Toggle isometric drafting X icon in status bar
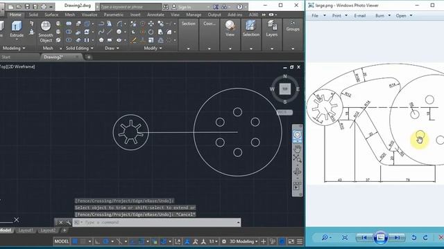444x249 pixels. pyautogui.click(x=119, y=241)
